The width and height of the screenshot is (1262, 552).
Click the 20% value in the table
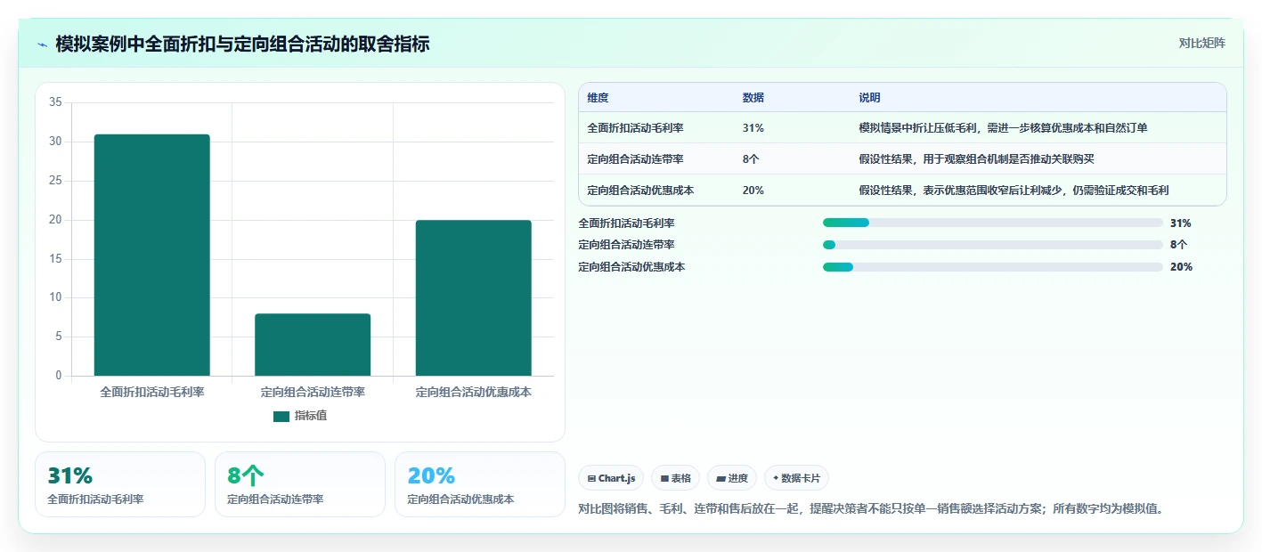(x=753, y=191)
